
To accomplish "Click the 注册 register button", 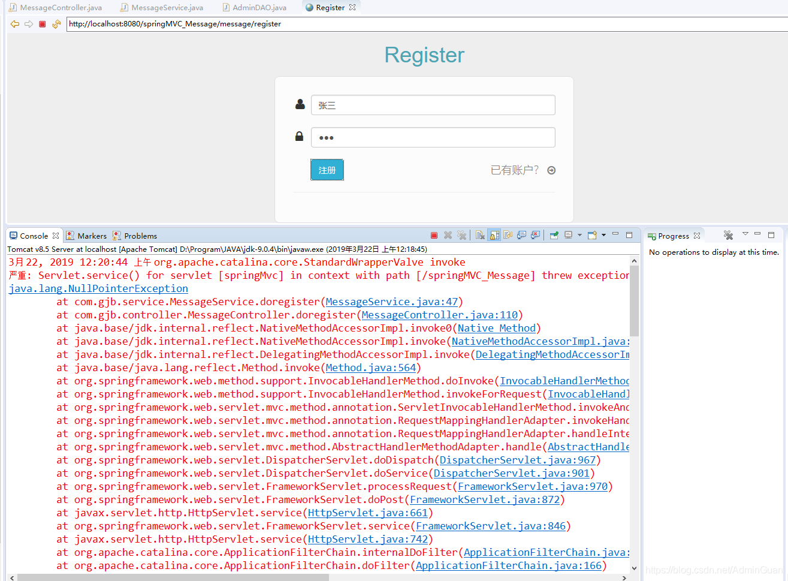I will coord(327,170).
